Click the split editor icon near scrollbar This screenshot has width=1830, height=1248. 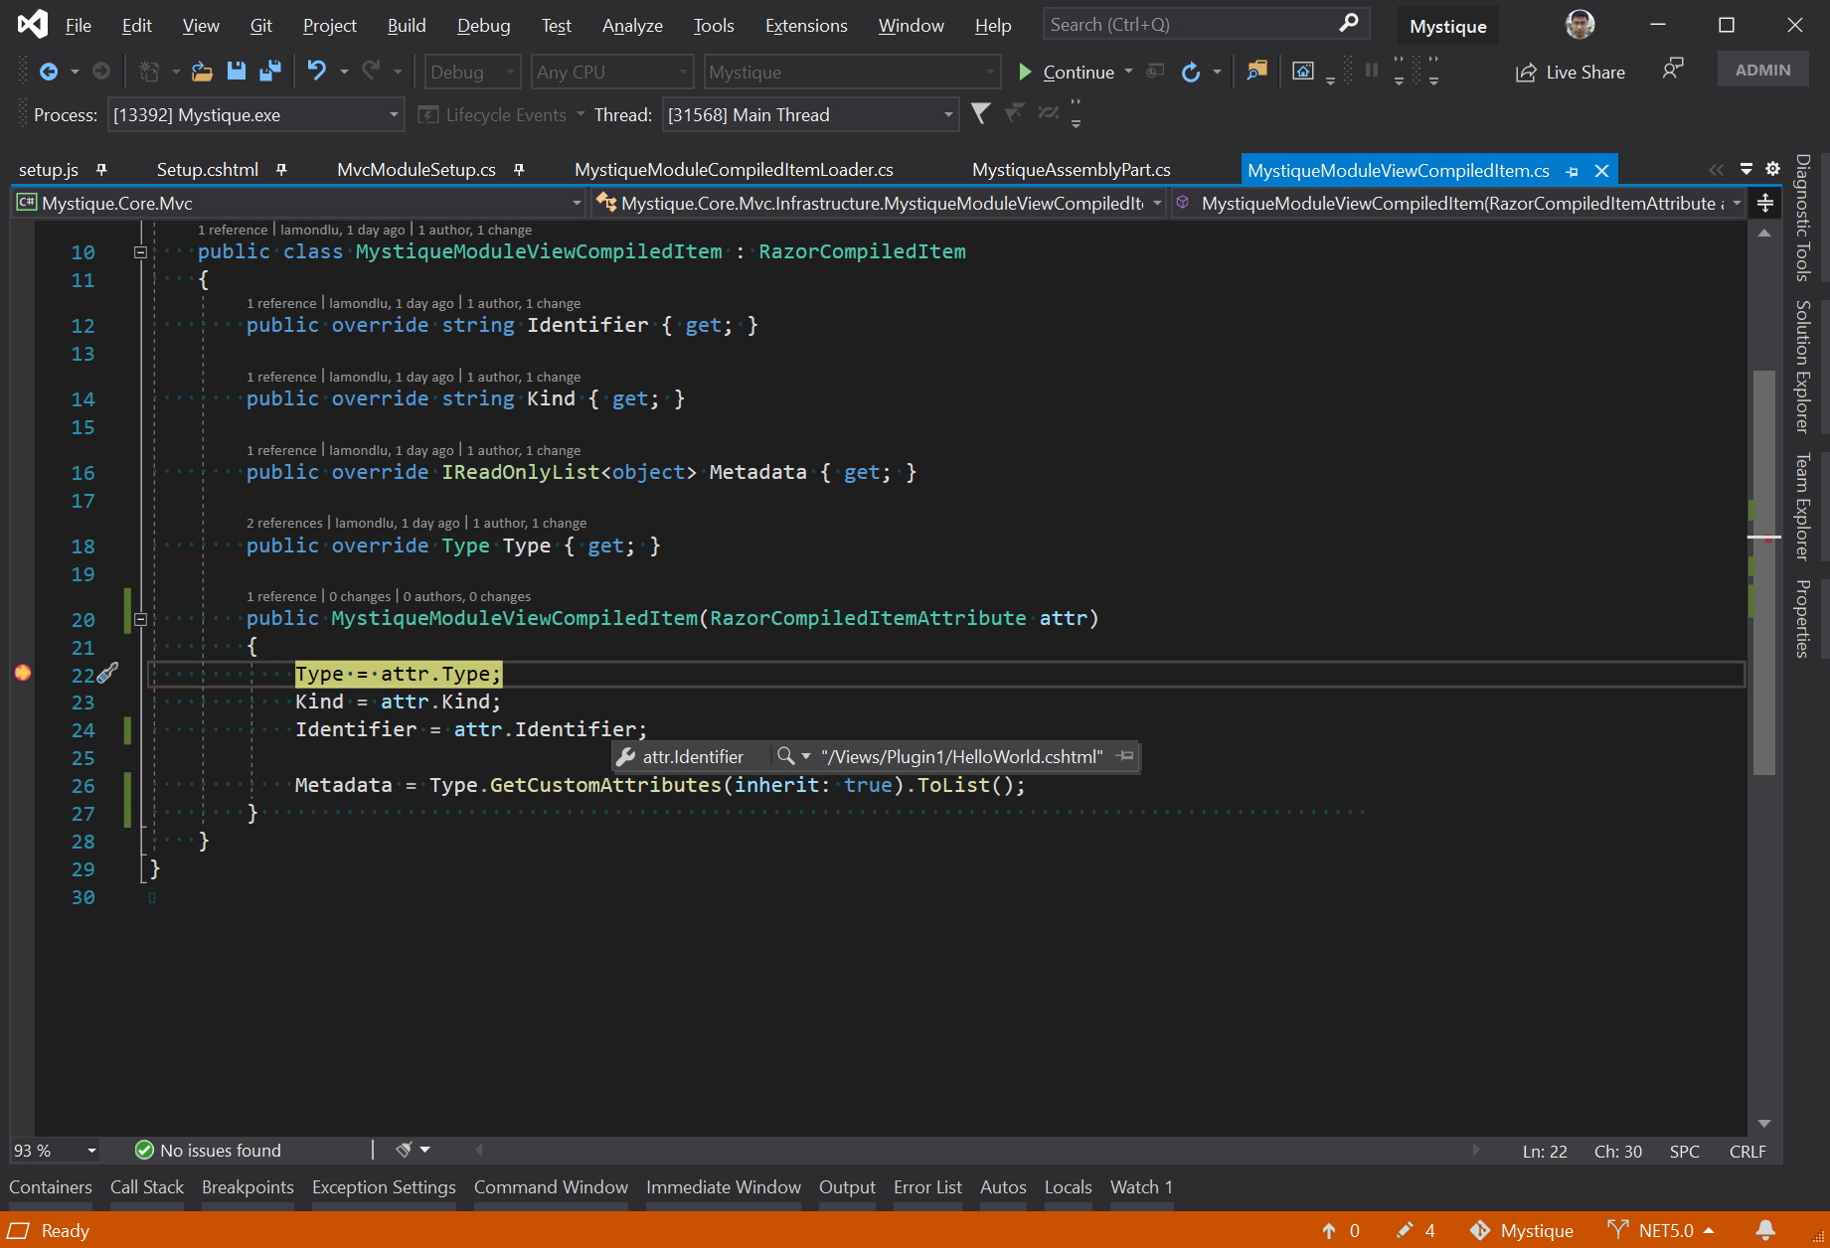click(1765, 203)
